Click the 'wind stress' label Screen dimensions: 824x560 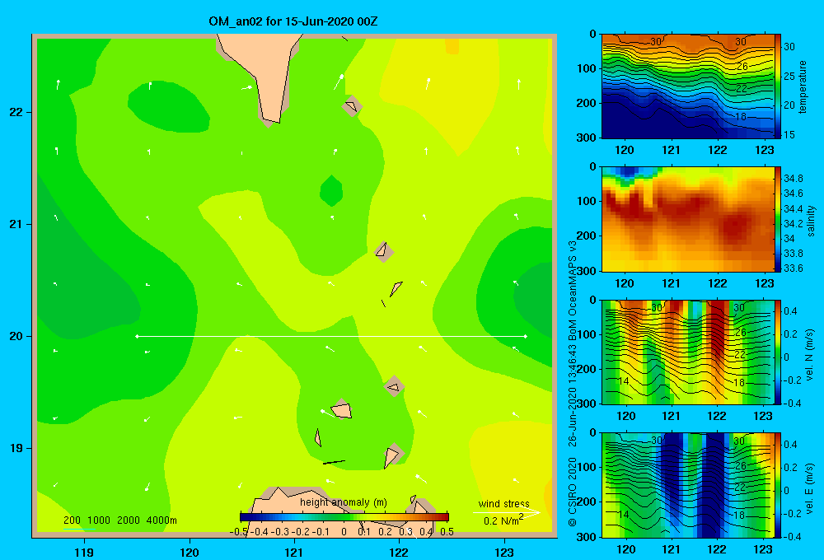coord(503,504)
